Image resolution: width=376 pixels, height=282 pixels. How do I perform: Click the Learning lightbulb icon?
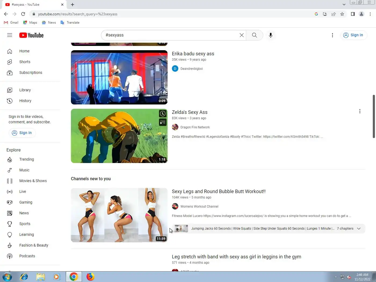click(x=10, y=234)
